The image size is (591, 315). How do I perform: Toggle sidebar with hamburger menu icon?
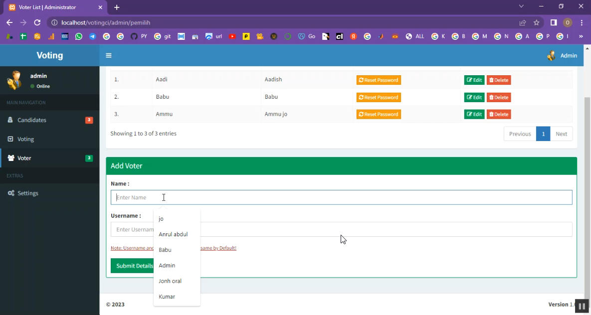tap(108, 56)
